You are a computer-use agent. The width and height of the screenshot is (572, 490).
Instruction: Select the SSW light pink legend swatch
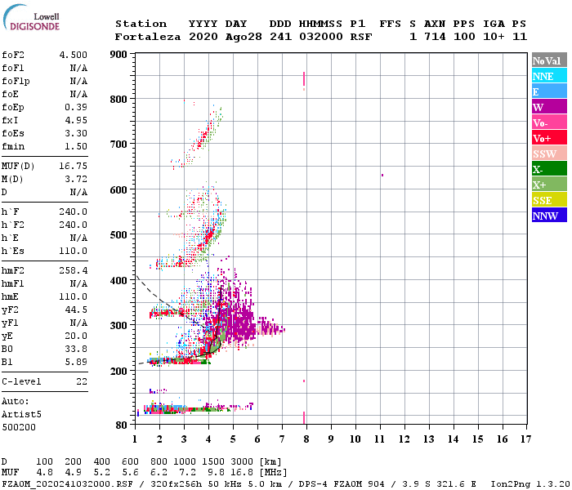549,154
